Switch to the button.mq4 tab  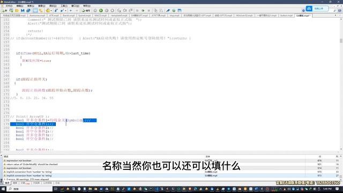[x=286, y=16]
